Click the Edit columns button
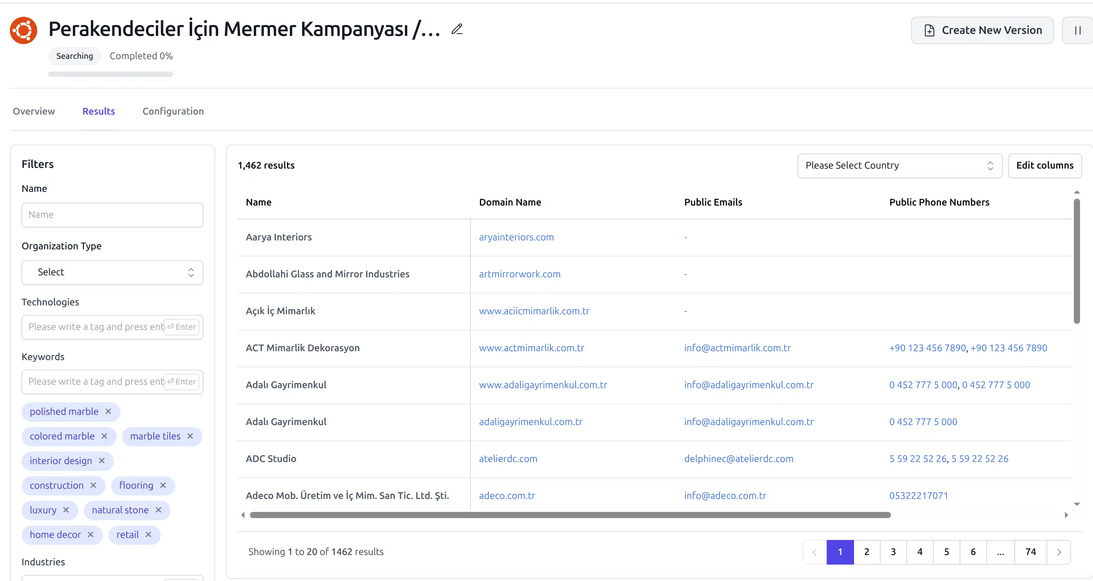Screen dimensions: 1093x581 click(x=1045, y=166)
